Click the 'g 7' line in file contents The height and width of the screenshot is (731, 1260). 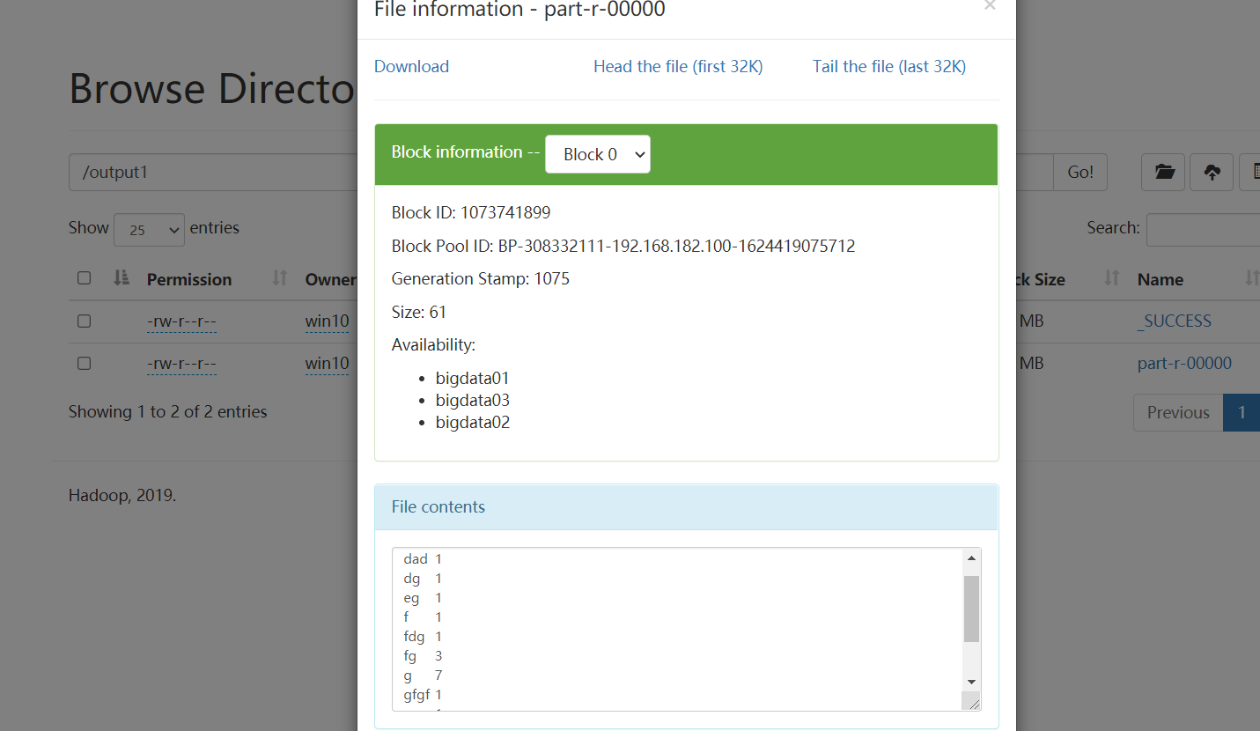point(423,676)
